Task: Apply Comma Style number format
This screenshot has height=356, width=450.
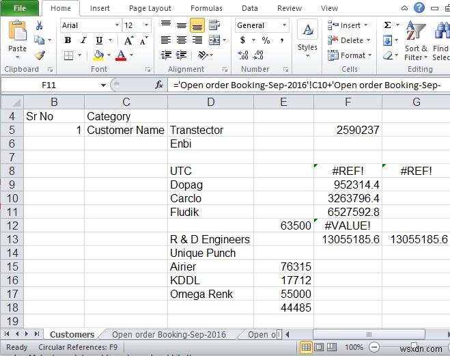Action: [282, 40]
